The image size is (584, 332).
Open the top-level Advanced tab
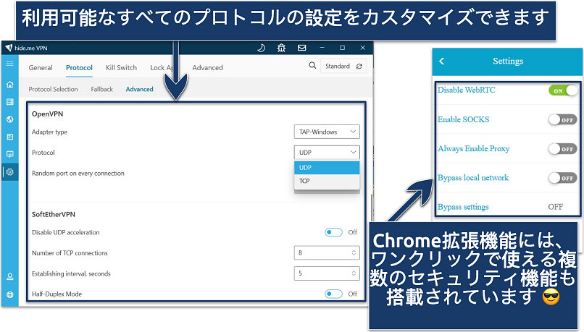point(207,68)
